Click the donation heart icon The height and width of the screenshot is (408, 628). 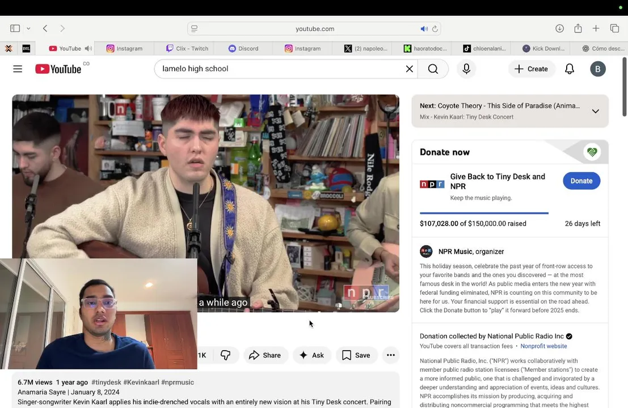[x=592, y=152]
